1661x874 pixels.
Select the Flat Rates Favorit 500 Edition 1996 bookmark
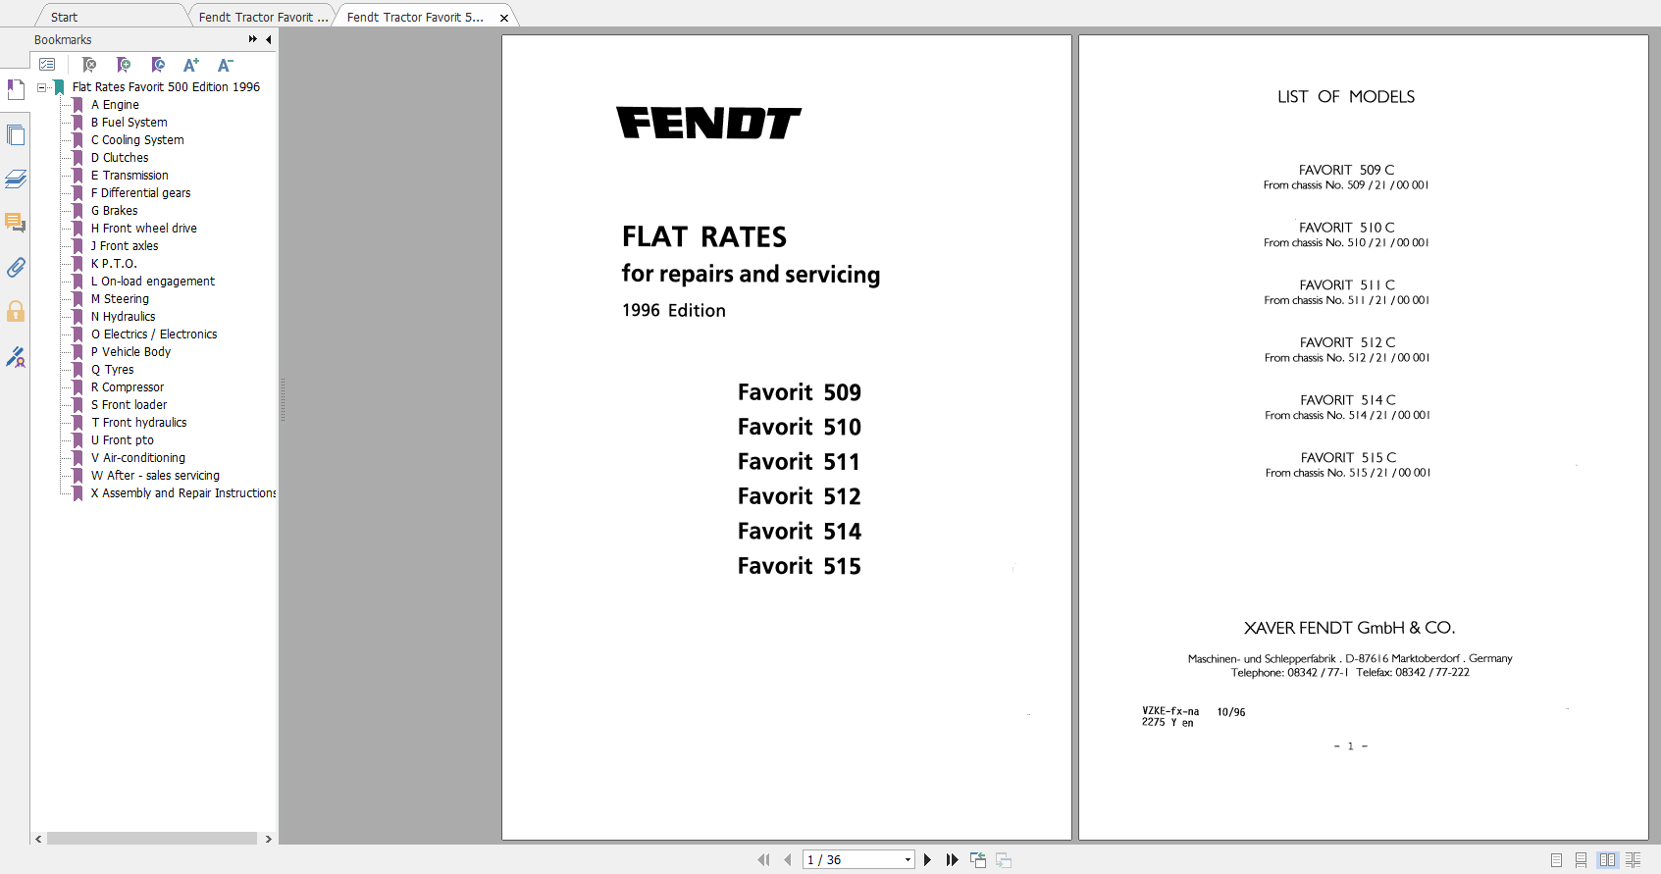click(x=166, y=87)
